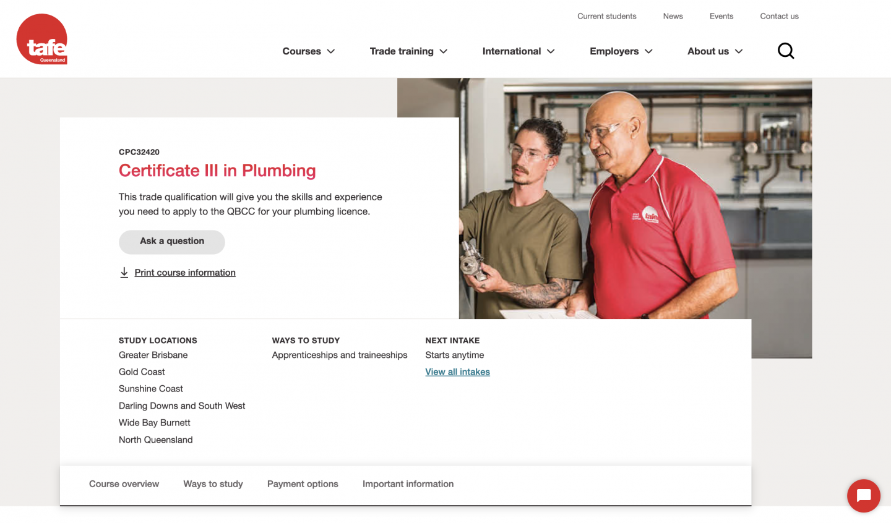Switch to the Course overview tab
Viewport: 891px width, 523px height.
tap(124, 484)
